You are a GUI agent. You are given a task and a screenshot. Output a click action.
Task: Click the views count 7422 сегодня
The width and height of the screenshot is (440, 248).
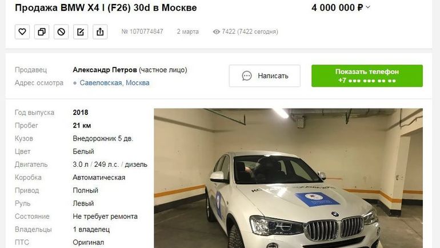tap(250, 31)
